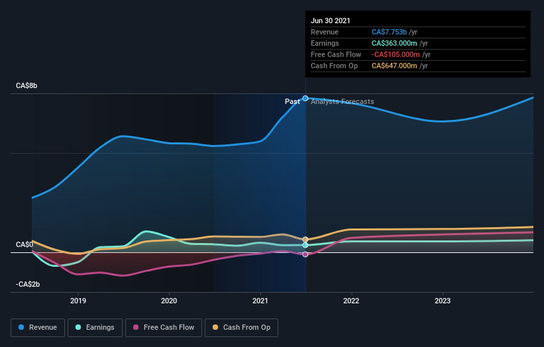544x347 pixels.
Task: Click the Cash From Op label in tooltip
Action: [x=334, y=66]
